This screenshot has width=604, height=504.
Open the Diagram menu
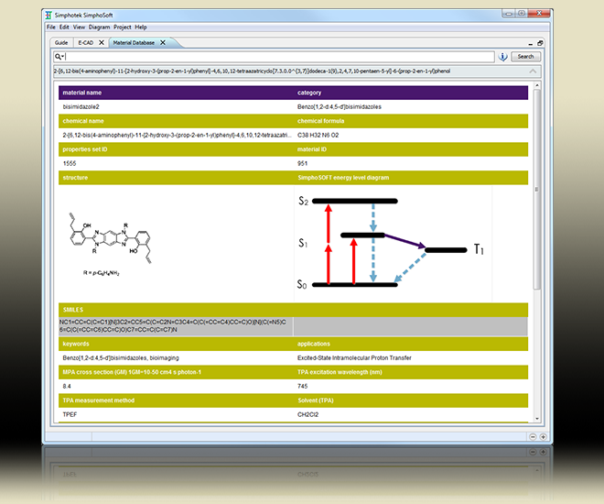(x=99, y=27)
